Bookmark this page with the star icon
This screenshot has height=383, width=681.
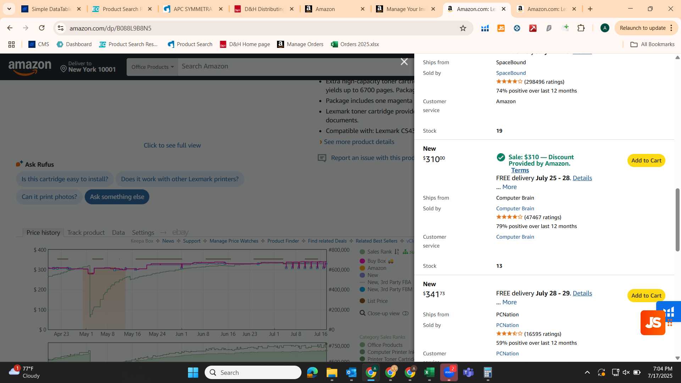(x=463, y=28)
